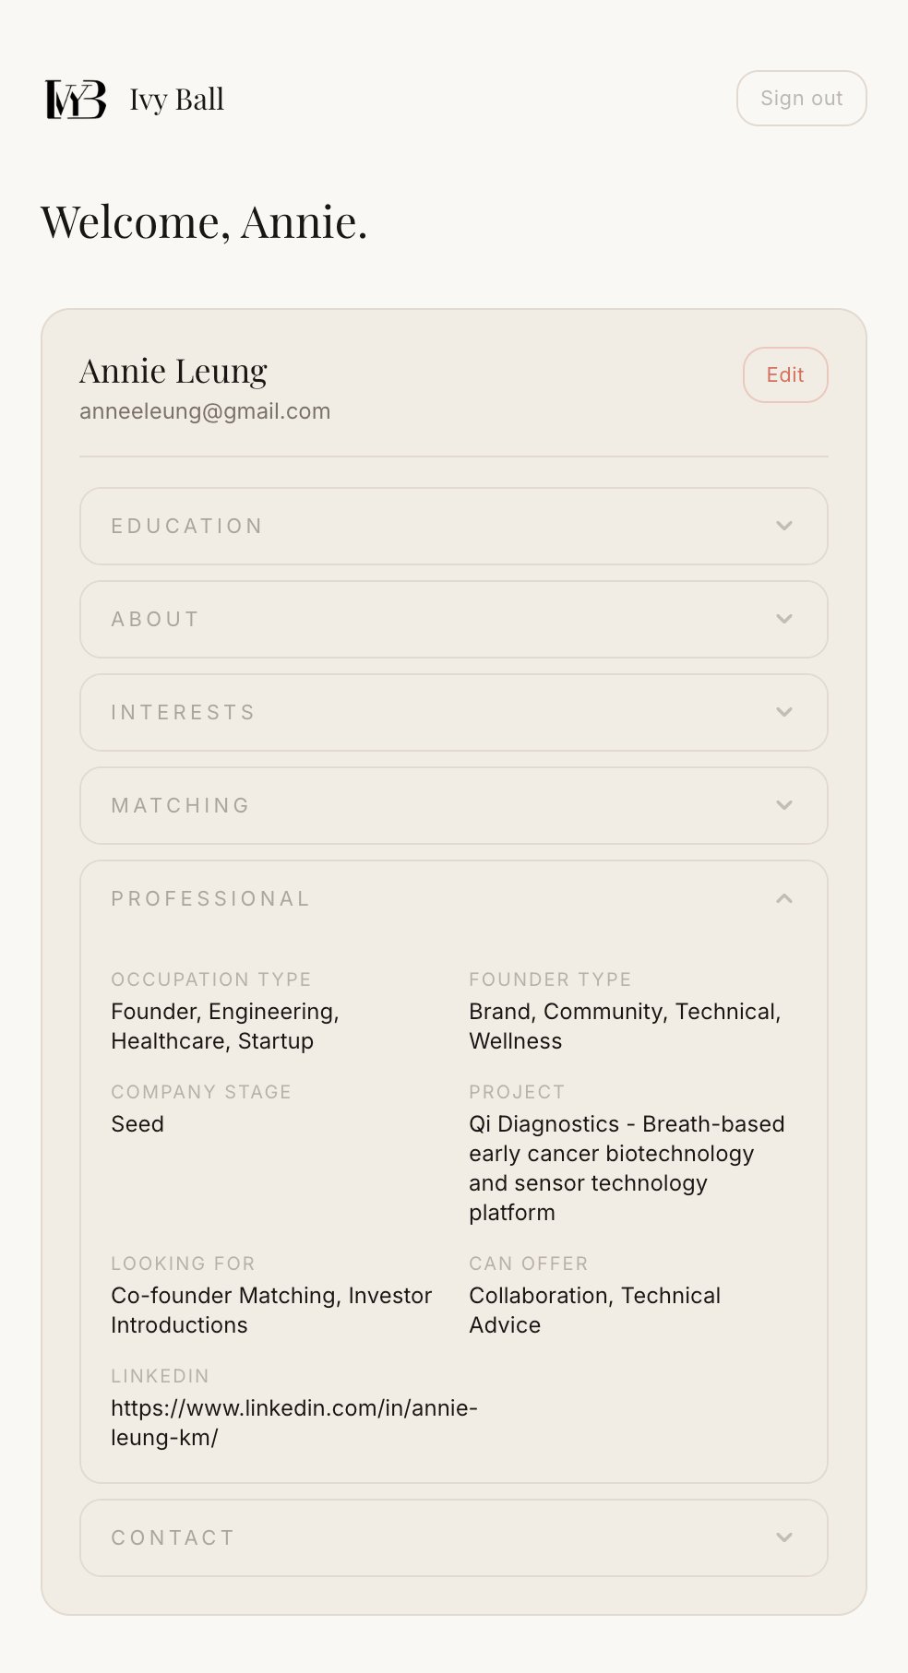Click the About section chevron arrow

tap(784, 619)
